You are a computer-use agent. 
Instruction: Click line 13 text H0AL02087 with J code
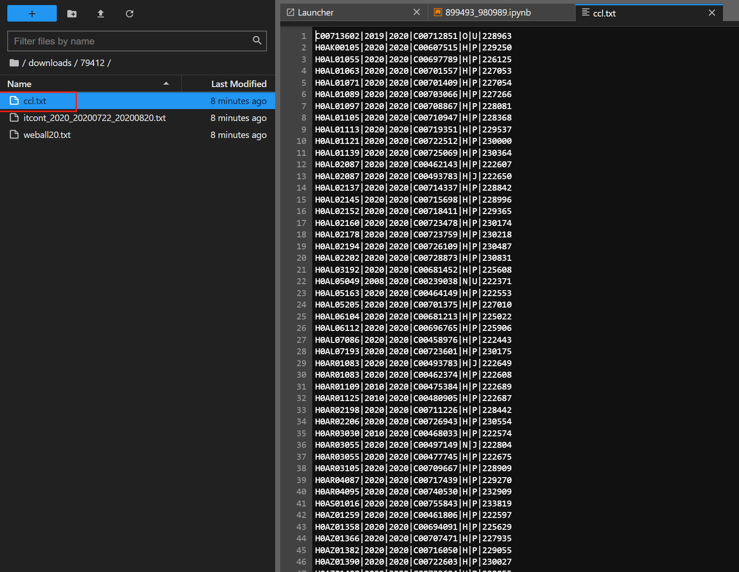pyautogui.click(x=413, y=176)
